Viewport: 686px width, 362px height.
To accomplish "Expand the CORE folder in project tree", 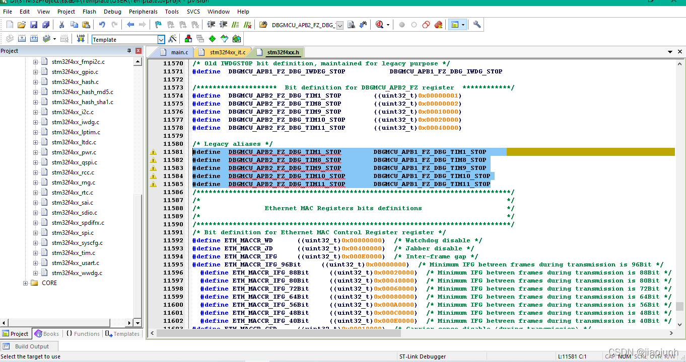I will tap(26, 283).
